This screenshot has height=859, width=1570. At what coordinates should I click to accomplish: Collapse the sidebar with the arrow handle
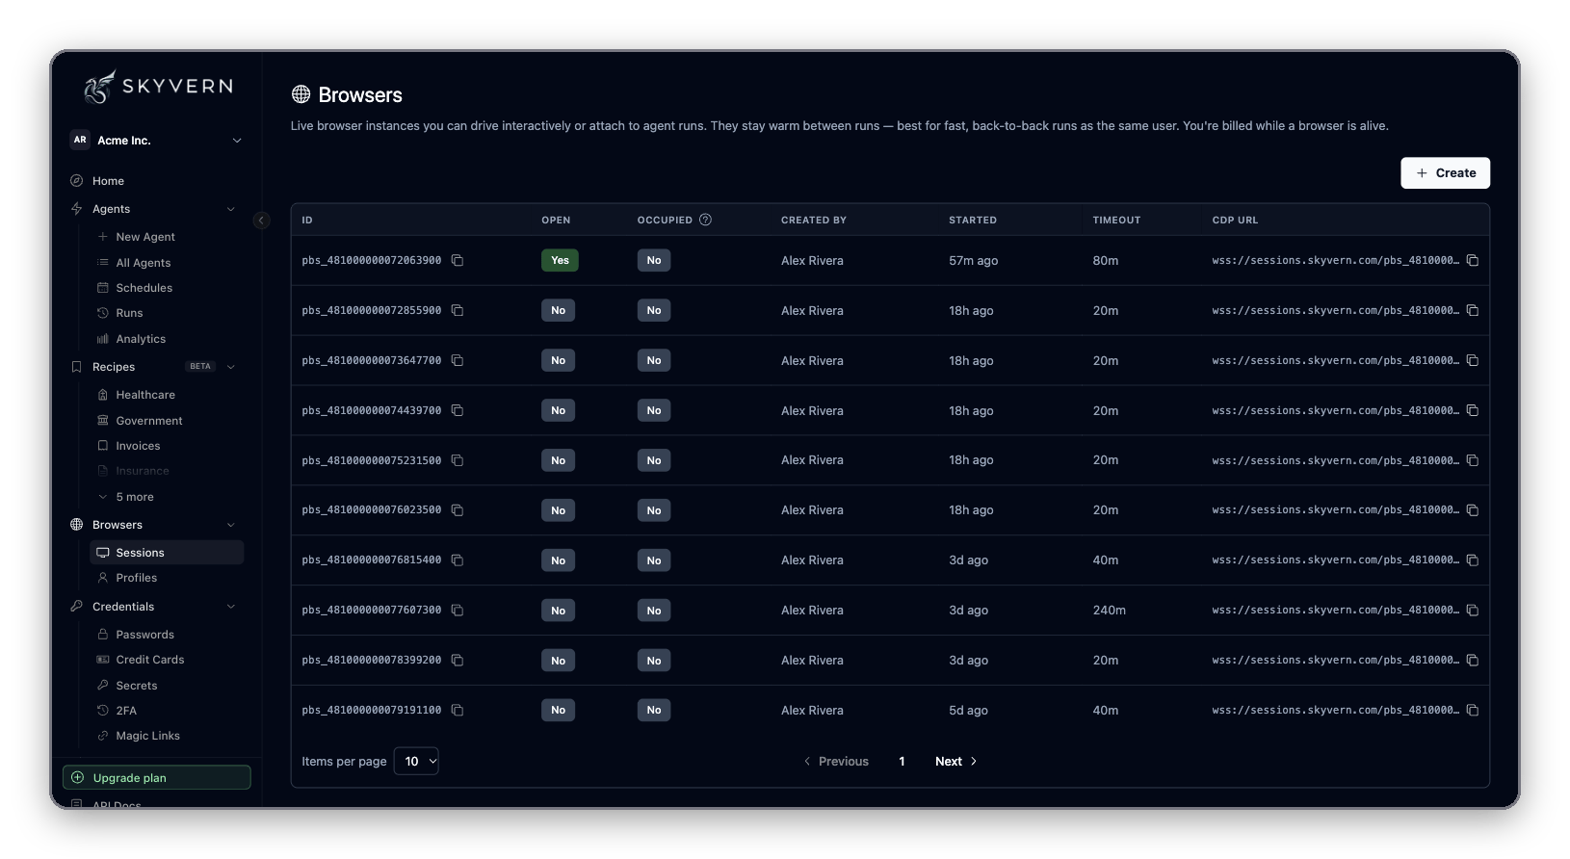[261, 221]
